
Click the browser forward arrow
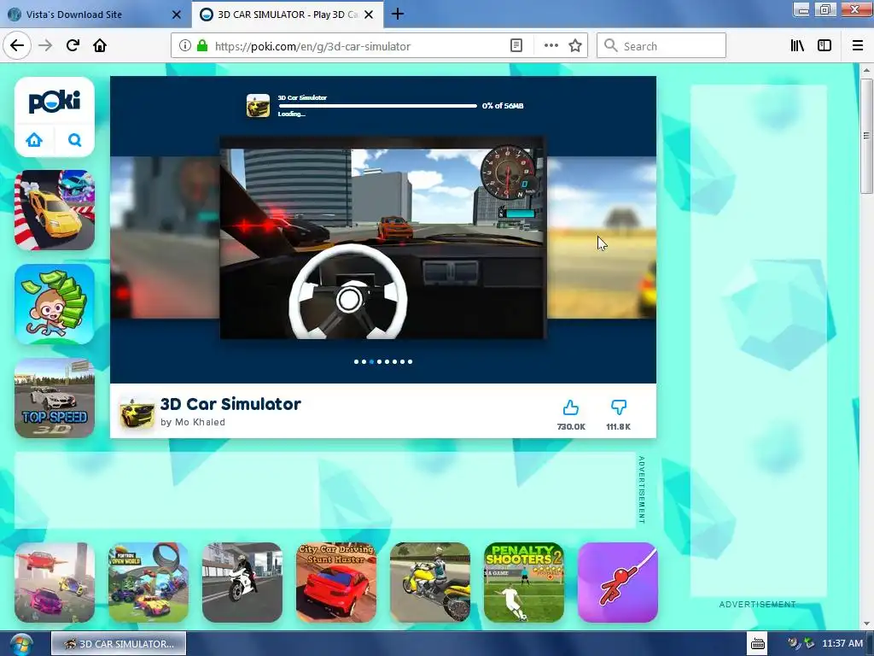(x=45, y=45)
